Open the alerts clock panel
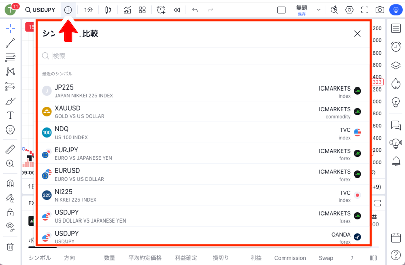Viewport: 405px width, 265px height. [396, 47]
